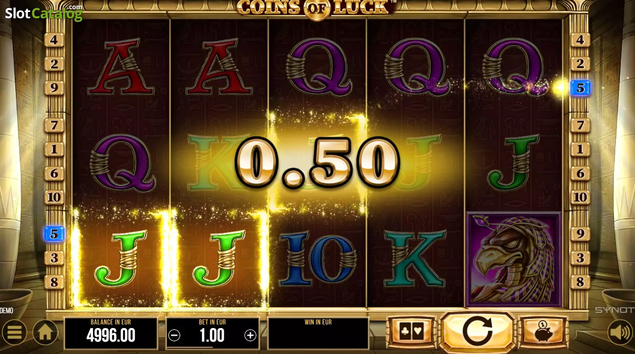Click payline 8 on right strip
The height and width of the screenshot is (354, 635).
tap(580, 282)
